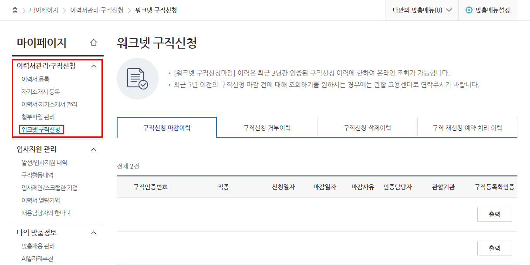Click the 마감사유 column header

363,187
